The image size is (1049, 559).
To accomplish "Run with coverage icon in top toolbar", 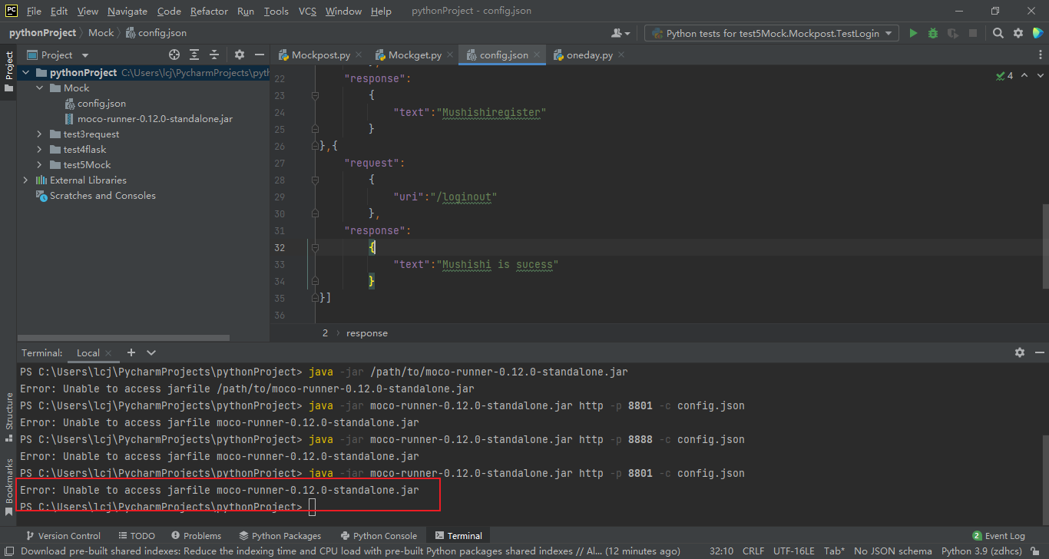I will [x=953, y=33].
